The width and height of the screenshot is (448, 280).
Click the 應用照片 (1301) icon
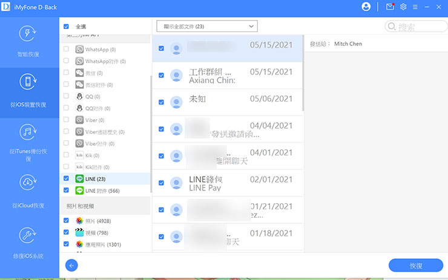click(79, 244)
